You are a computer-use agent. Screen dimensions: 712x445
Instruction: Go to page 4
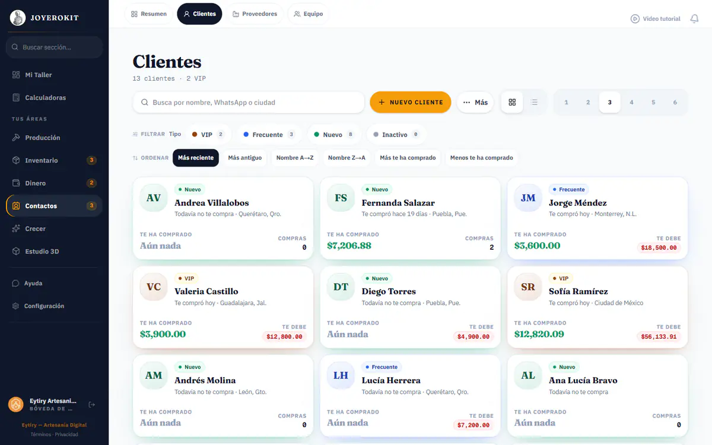tap(631, 103)
